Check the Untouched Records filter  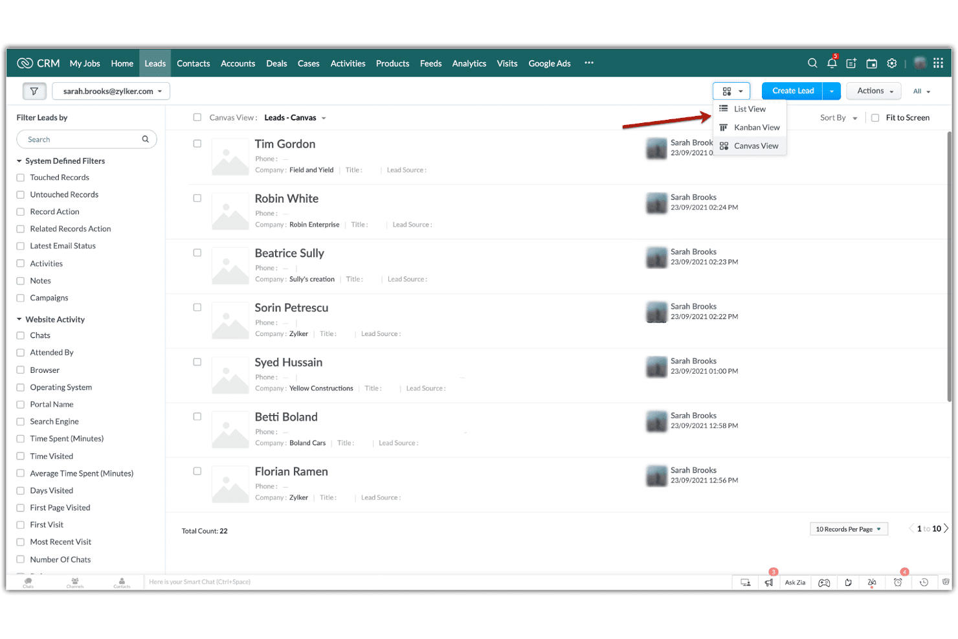tap(21, 194)
